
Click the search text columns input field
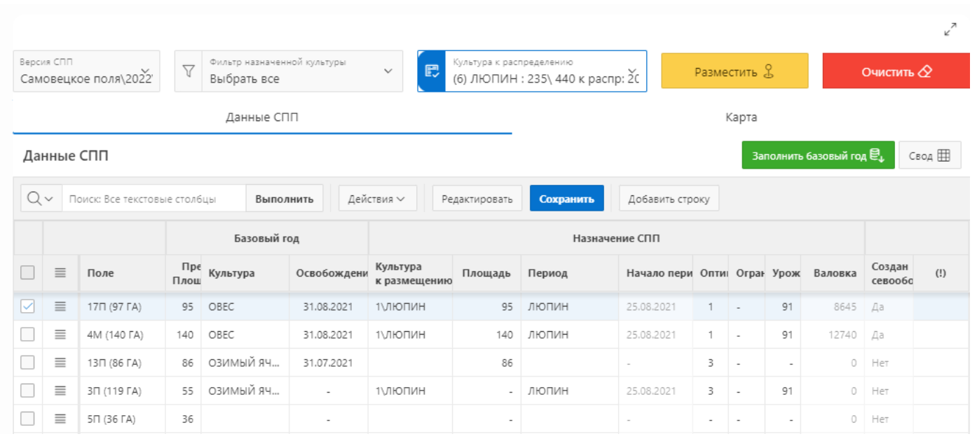(153, 199)
